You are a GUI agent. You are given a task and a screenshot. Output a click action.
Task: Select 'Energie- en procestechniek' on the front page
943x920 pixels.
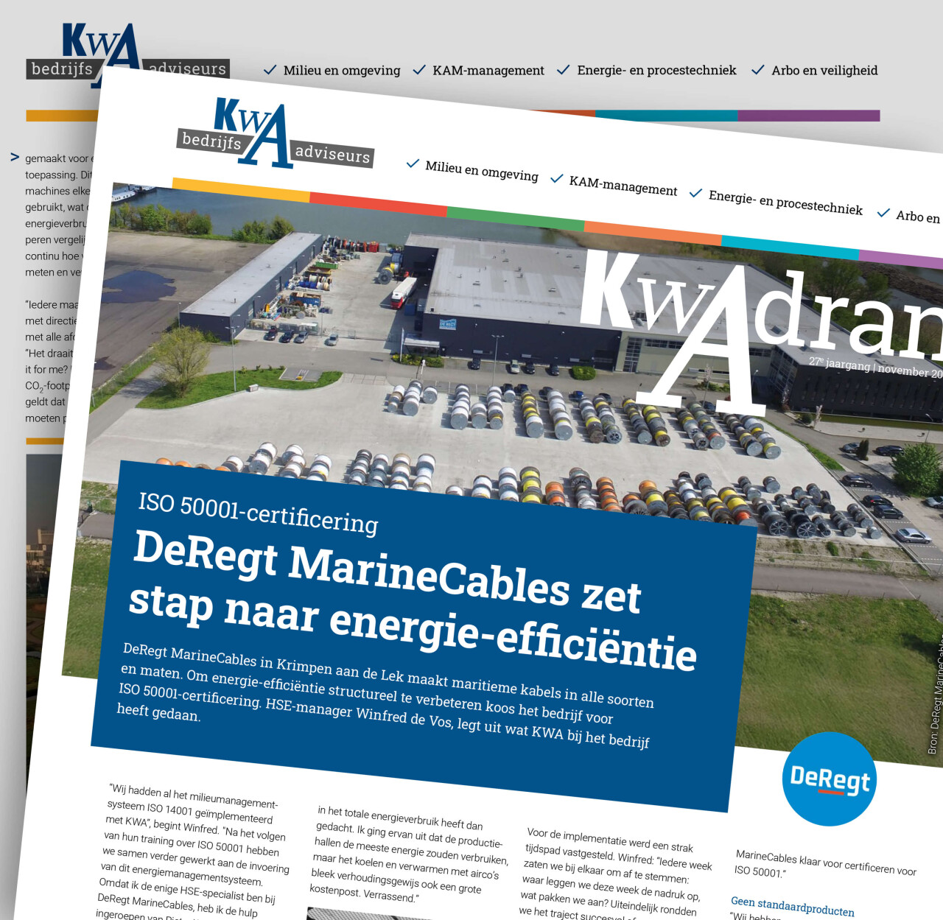click(785, 203)
